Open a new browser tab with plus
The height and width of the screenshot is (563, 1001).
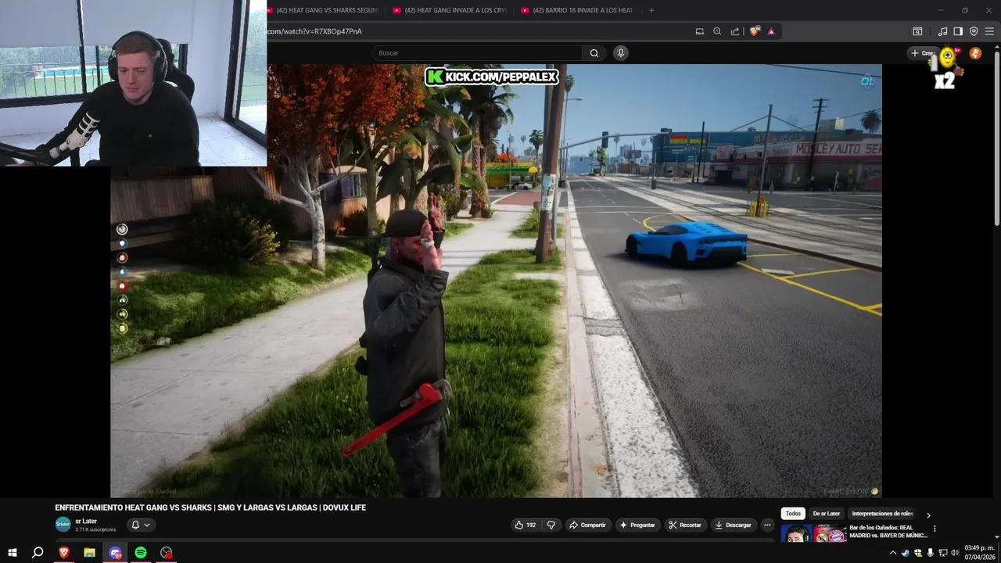(x=651, y=10)
